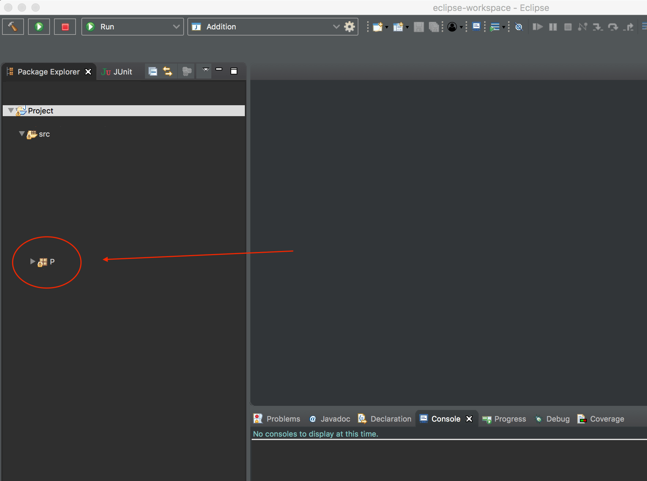Click the Skip All Breakpoints icon
The height and width of the screenshot is (481, 647).
[519, 27]
